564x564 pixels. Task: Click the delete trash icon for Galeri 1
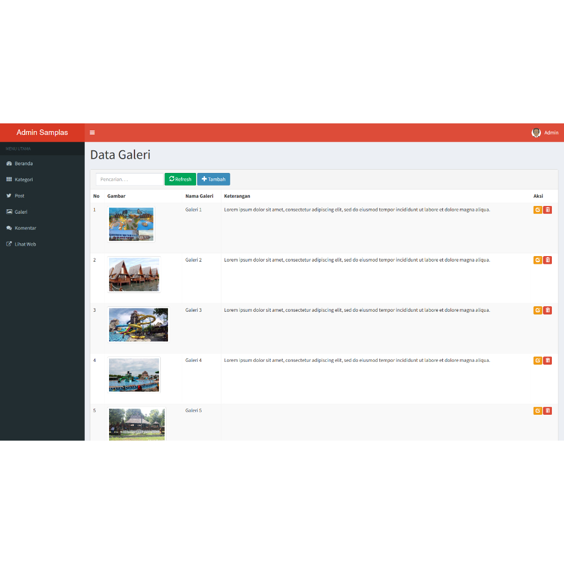coord(547,210)
